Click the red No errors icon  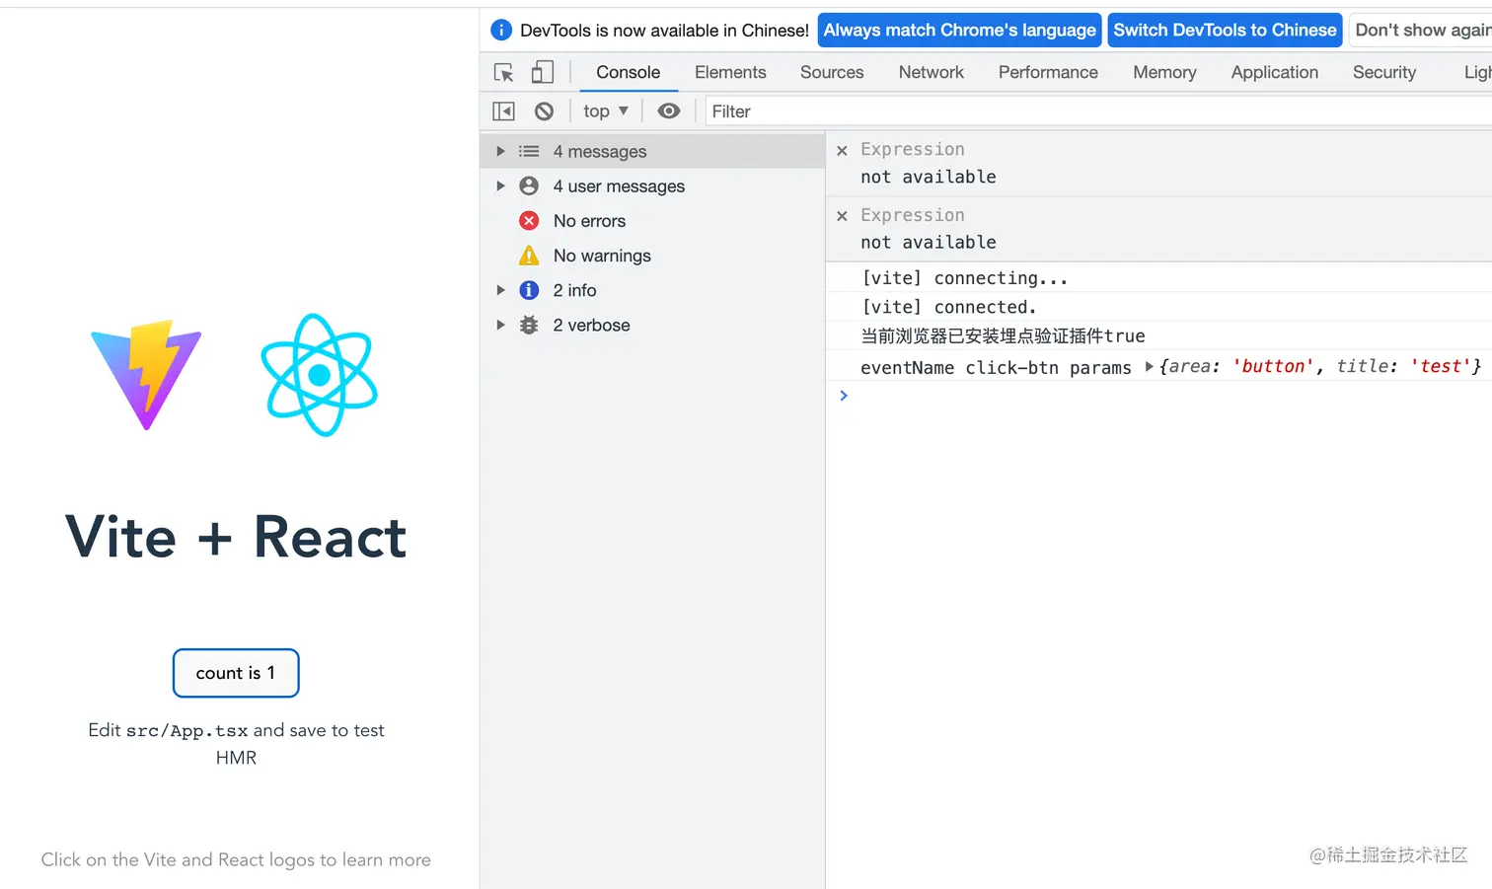(529, 220)
